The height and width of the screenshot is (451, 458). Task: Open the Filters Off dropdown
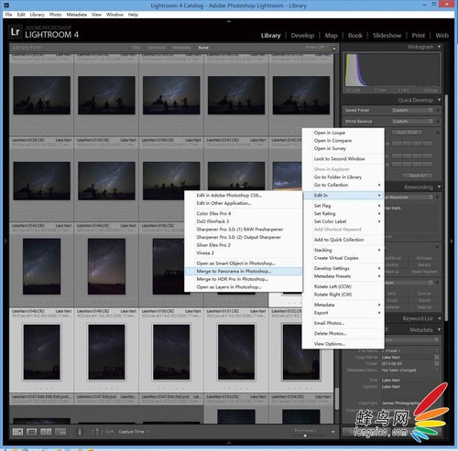point(317,48)
